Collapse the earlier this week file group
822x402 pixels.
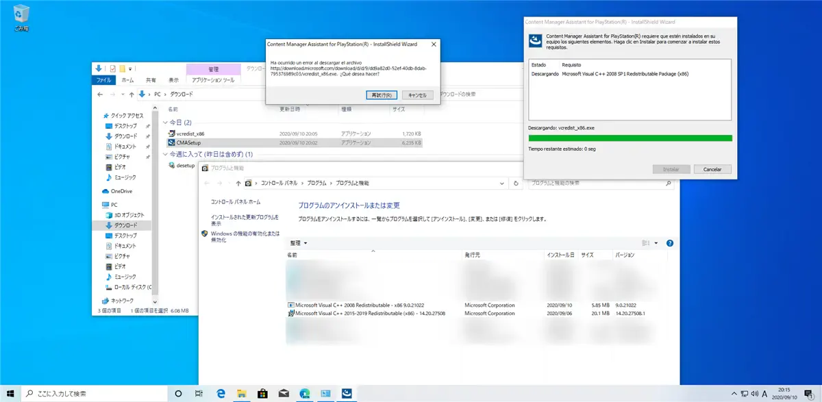165,154
